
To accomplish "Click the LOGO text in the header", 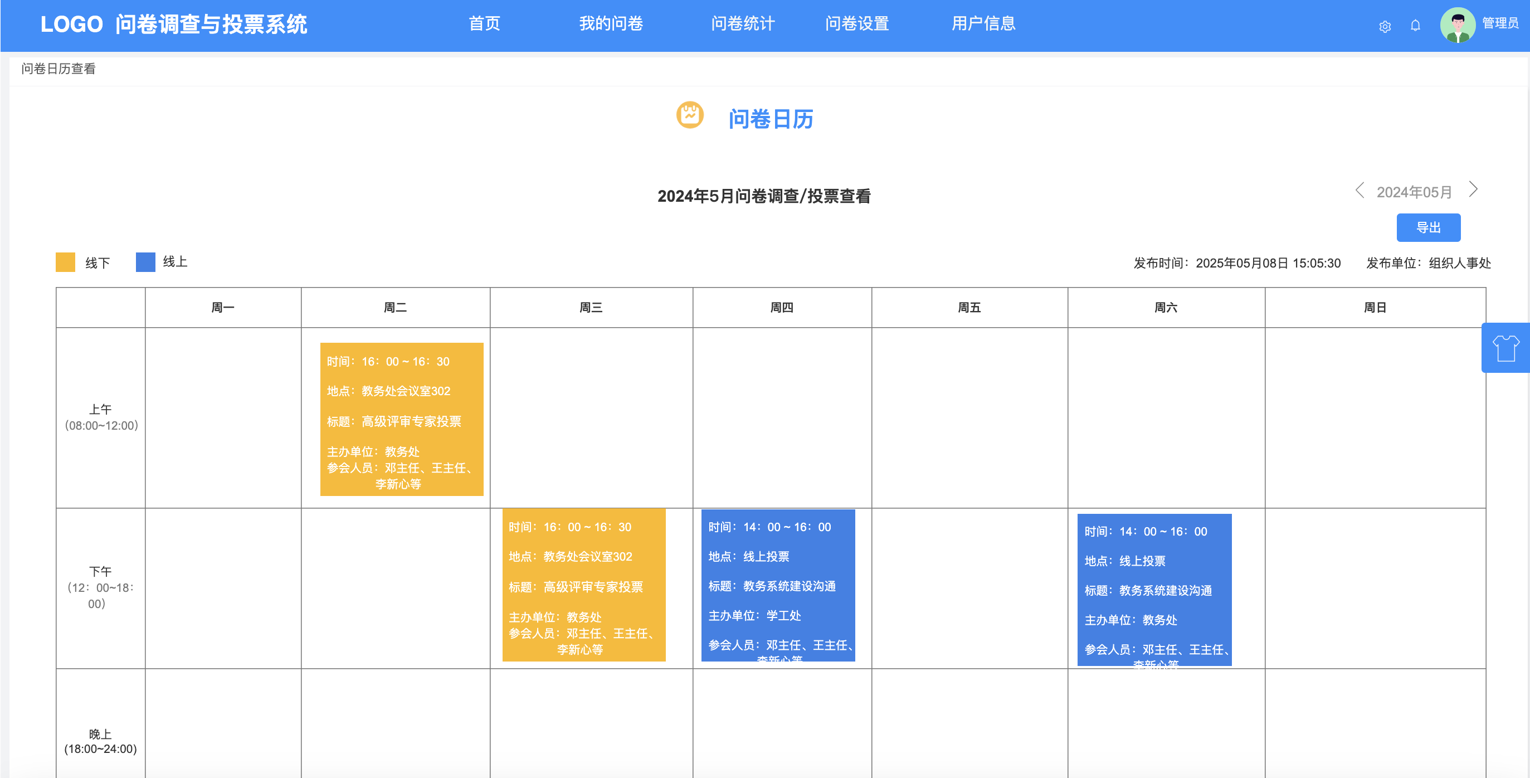I will pyautogui.click(x=71, y=25).
